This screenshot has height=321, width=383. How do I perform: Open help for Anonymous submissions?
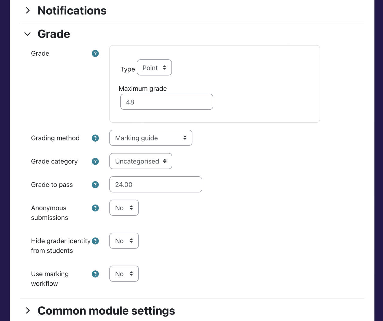(95, 208)
